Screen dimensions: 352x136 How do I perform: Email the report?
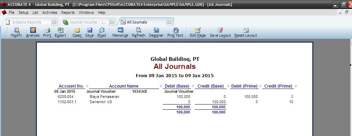(x=102, y=33)
